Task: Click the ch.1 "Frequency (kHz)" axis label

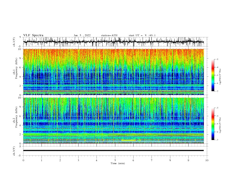Action: pos(16,69)
